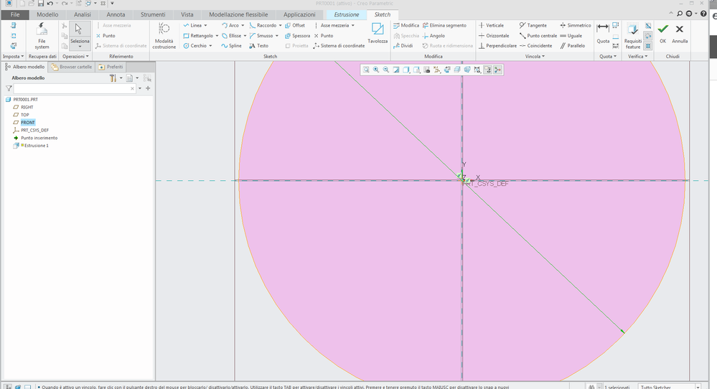Open the Operazioni group dropdown

(x=75, y=56)
